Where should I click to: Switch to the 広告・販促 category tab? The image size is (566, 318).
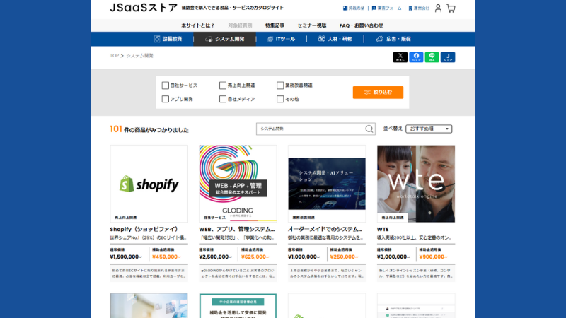(x=393, y=39)
